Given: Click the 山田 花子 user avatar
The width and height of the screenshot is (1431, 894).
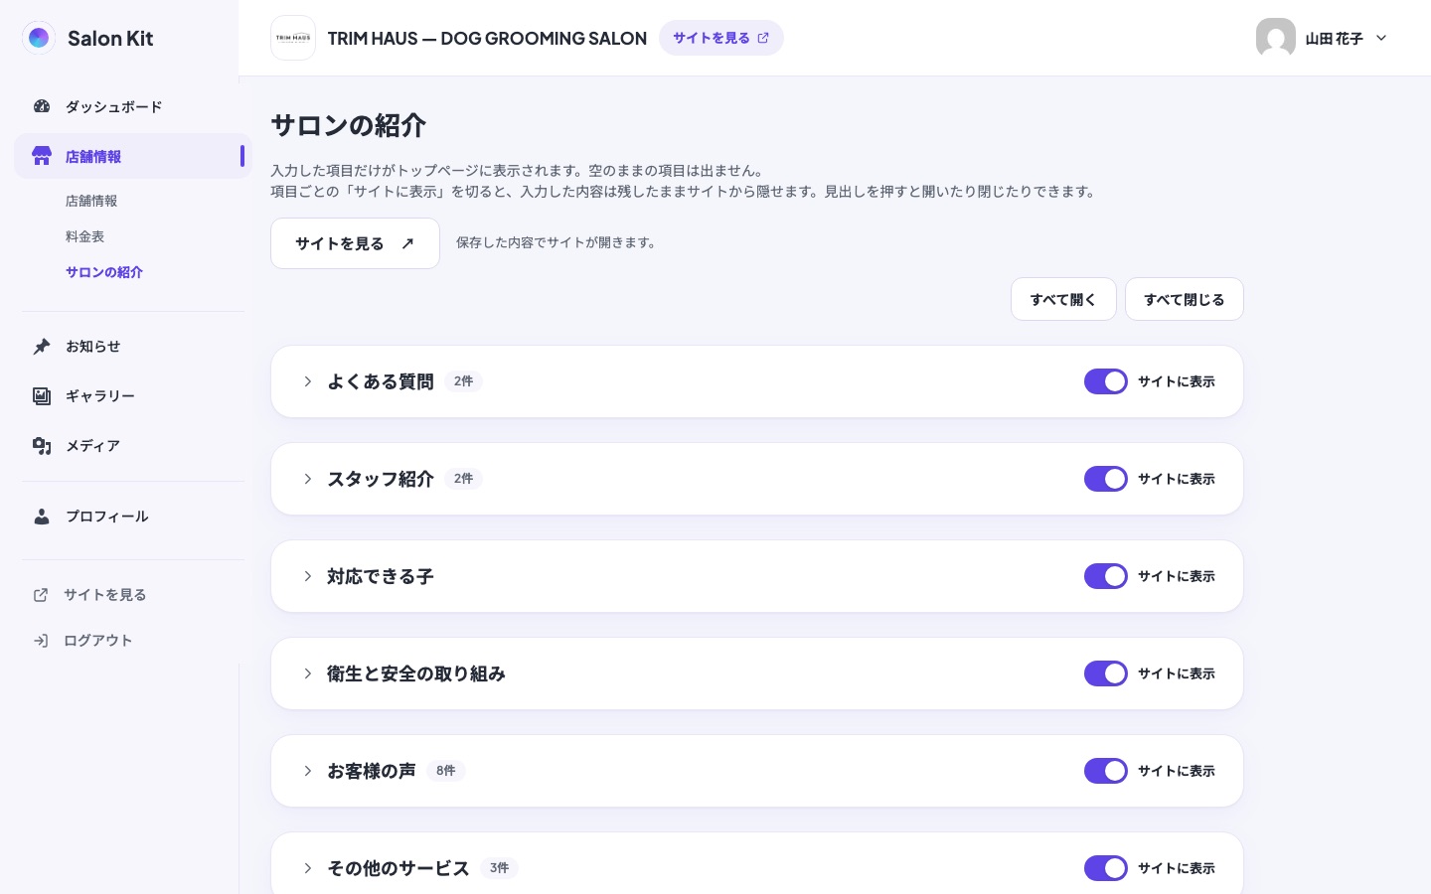Looking at the screenshot, I should (x=1276, y=38).
